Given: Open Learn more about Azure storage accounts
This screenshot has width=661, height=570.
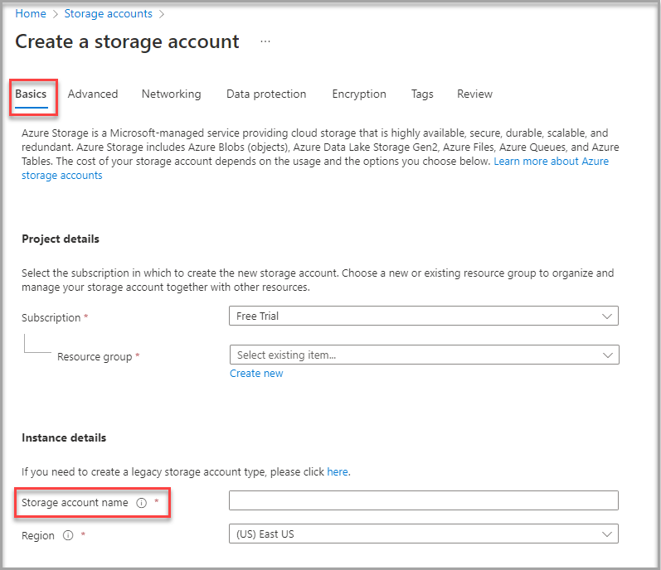Looking at the screenshot, I should pos(551,162).
